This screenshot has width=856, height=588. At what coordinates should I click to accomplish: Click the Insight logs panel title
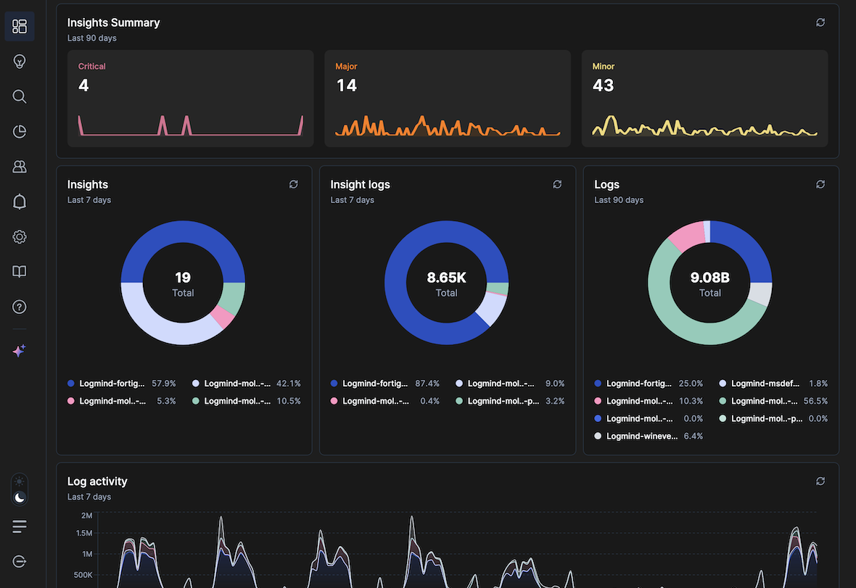click(361, 184)
